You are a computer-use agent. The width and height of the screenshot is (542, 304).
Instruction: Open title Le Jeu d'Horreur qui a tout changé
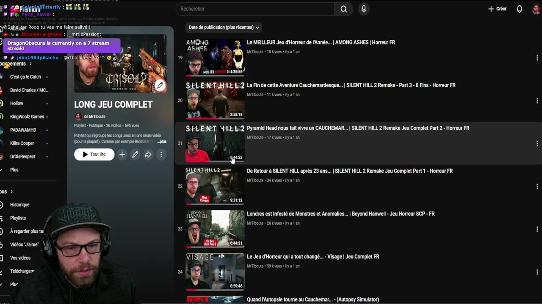[313, 257]
